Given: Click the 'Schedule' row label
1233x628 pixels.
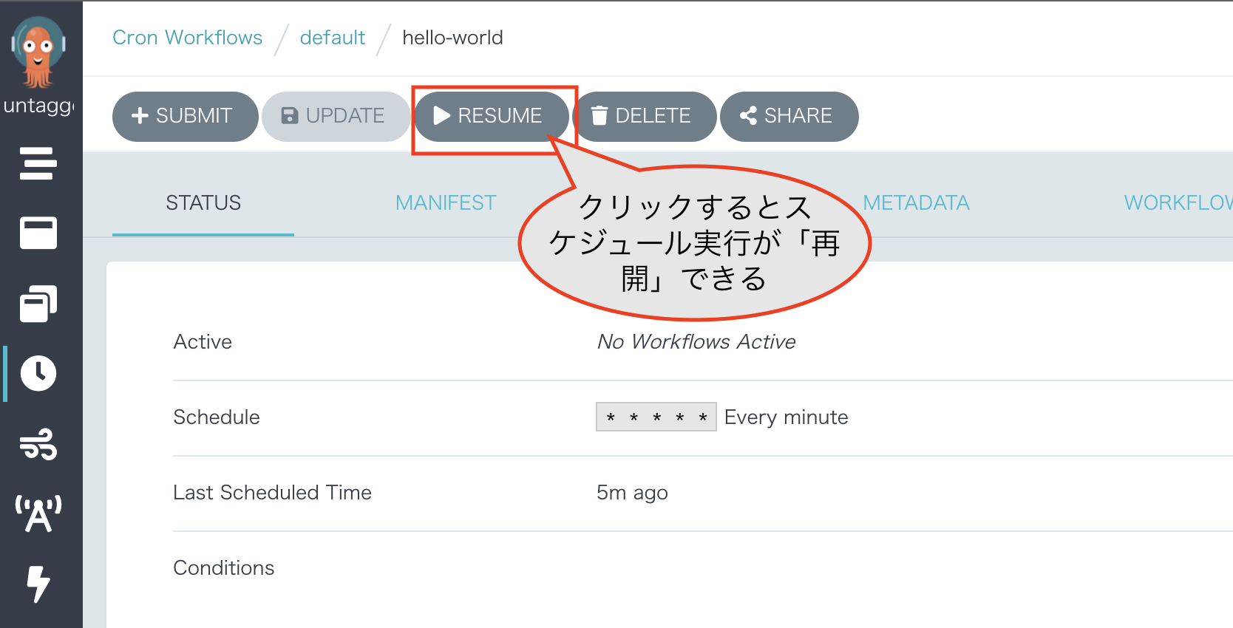Looking at the screenshot, I should coord(217,417).
